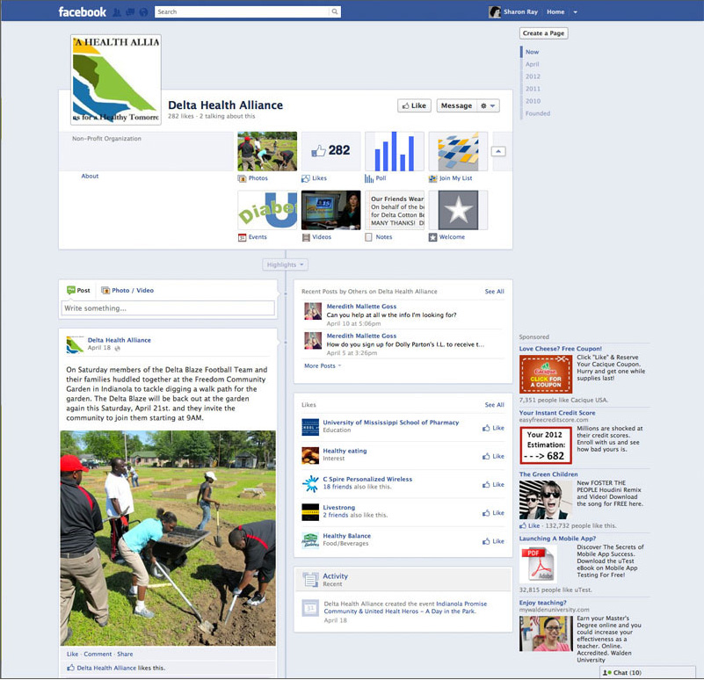Screen dimensions: 704x680
Task: Select the Photo / Video tab
Action: click(127, 291)
